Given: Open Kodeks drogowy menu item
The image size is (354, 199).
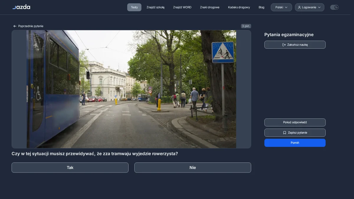Looking at the screenshot, I should (239, 7).
